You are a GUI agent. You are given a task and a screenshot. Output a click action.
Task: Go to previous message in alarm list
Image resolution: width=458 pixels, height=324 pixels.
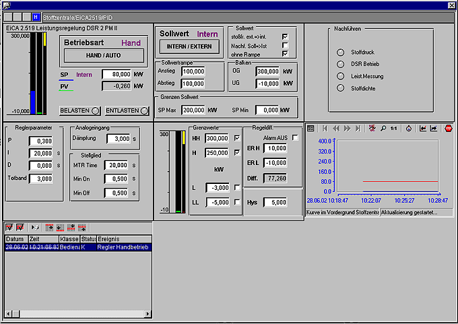click(x=82, y=227)
